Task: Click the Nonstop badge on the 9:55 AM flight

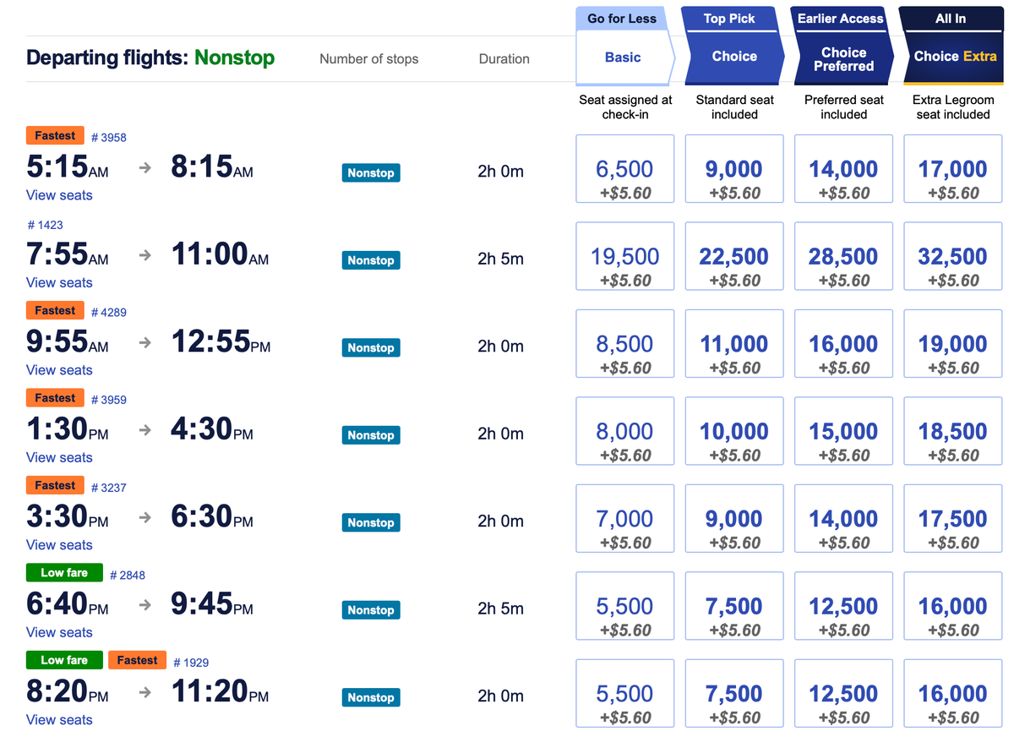Action: pos(370,347)
